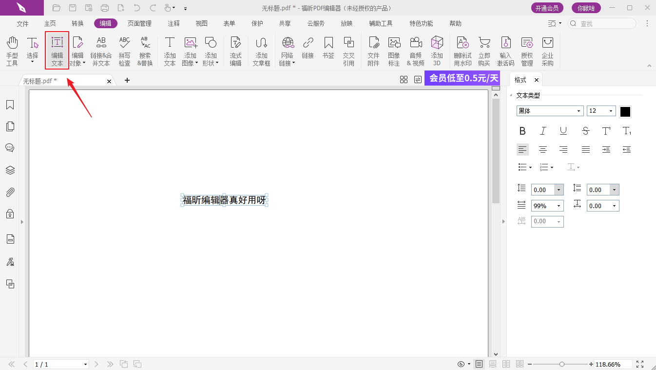The height and width of the screenshot is (370, 656).
Task: Click the 查找 search field
Action: coord(604,23)
